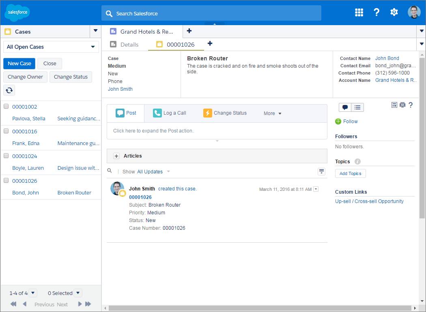Open the App Launcher grid icon

point(359,12)
